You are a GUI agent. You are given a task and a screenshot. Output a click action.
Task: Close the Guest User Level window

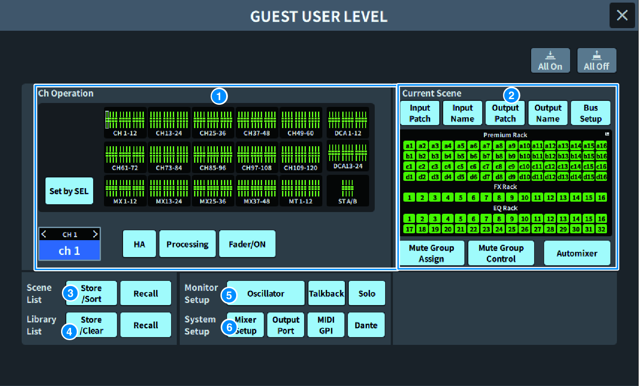[622, 16]
